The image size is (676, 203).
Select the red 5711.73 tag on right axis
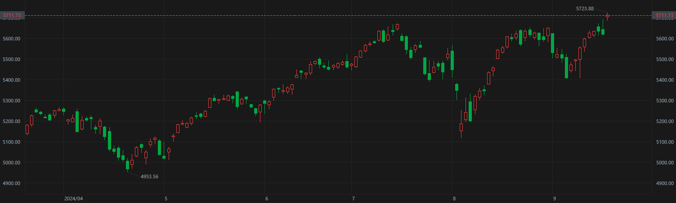665,16
